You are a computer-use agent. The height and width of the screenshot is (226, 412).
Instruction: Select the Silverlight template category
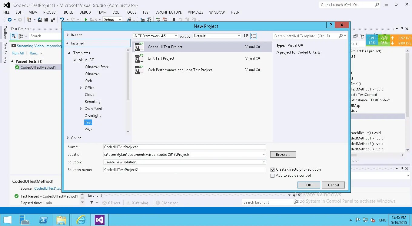pyautogui.click(x=93, y=116)
